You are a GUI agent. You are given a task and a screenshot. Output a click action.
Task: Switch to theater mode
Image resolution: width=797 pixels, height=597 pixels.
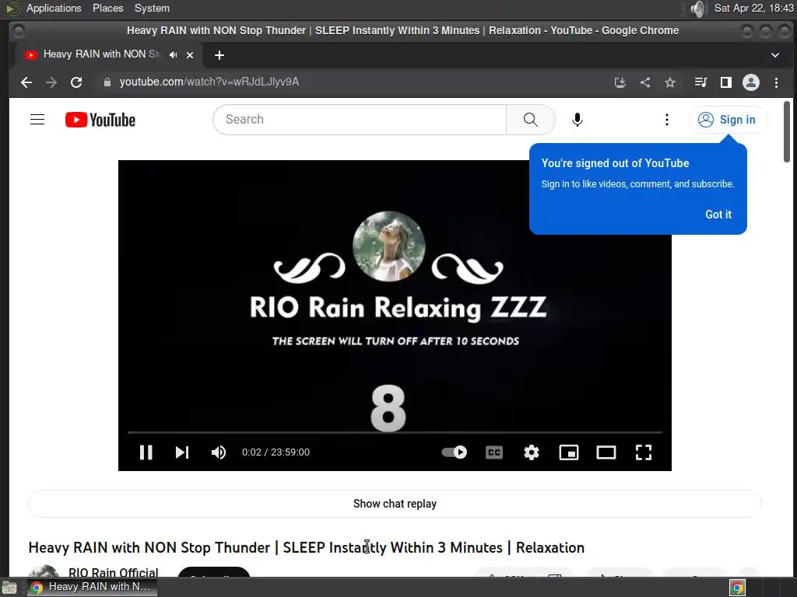pyautogui.click(x=606, y=452)
